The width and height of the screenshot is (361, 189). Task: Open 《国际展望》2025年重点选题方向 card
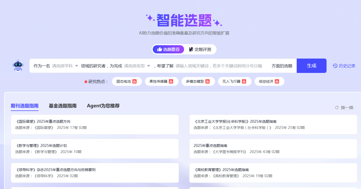click(x=95, y=125)
